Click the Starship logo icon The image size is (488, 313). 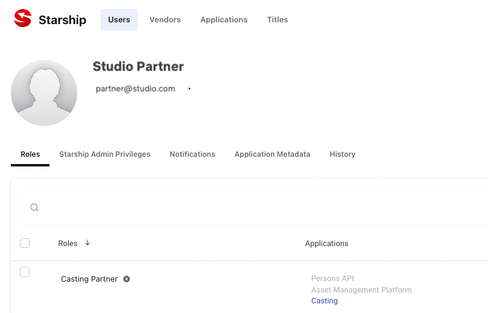click(x=22, y=19)
